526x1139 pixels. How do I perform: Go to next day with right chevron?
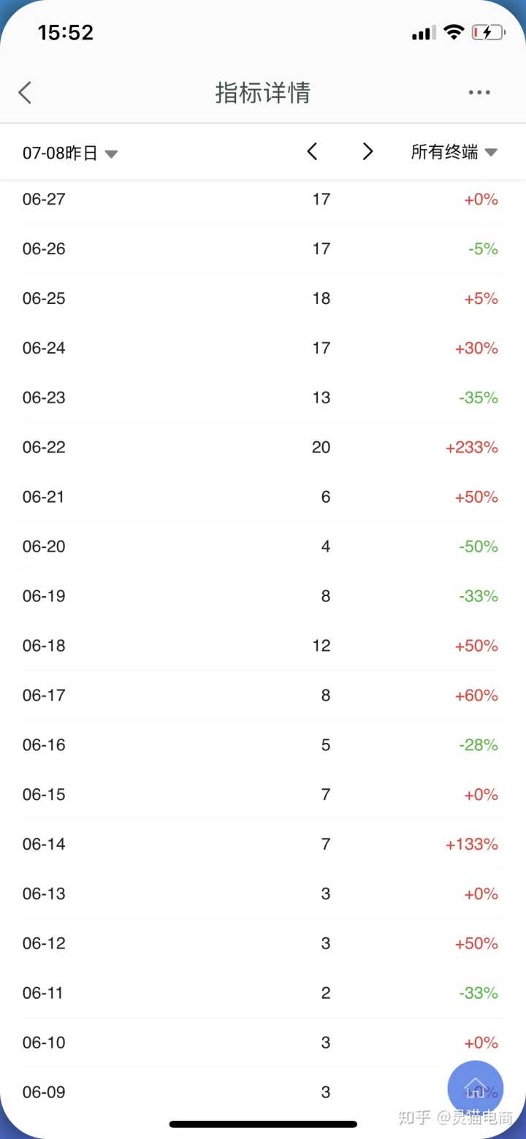click(367, 152)
